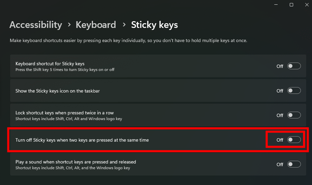Go back to the Accessibility breadcrumb
Viewport: 312px width, 185px height.
[36, 25]
